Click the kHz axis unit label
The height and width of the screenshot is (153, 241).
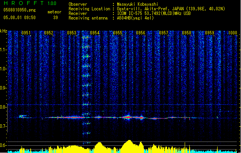[3, 31]
